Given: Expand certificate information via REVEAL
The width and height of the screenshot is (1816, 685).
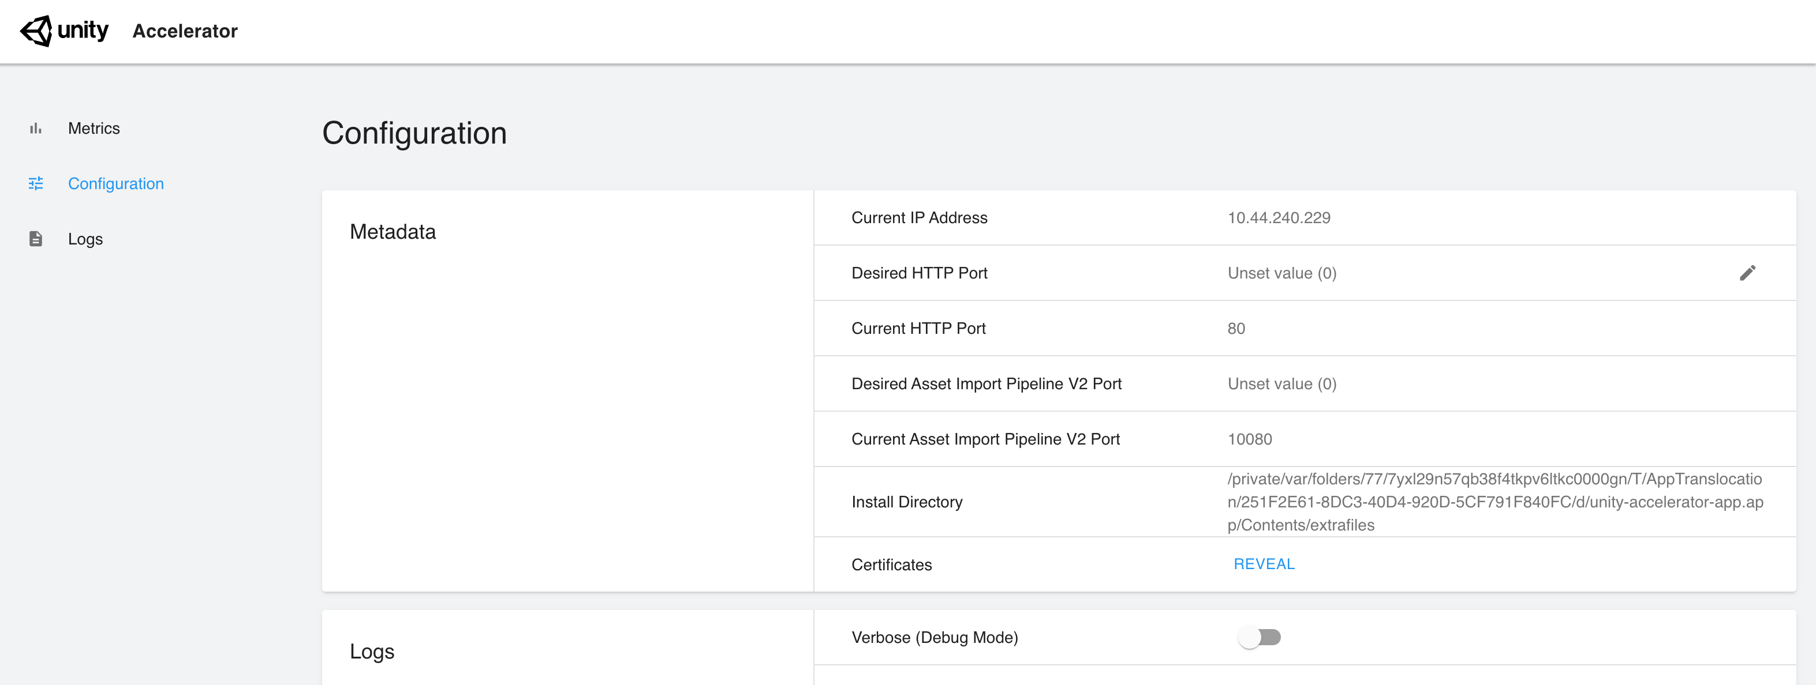Looking at the screenshot, I should click(x=1264, y=564).
